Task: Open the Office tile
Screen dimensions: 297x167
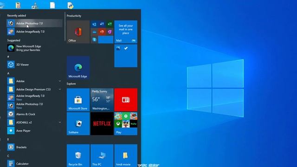Action: pyautogui.click(x=78, y=32)
